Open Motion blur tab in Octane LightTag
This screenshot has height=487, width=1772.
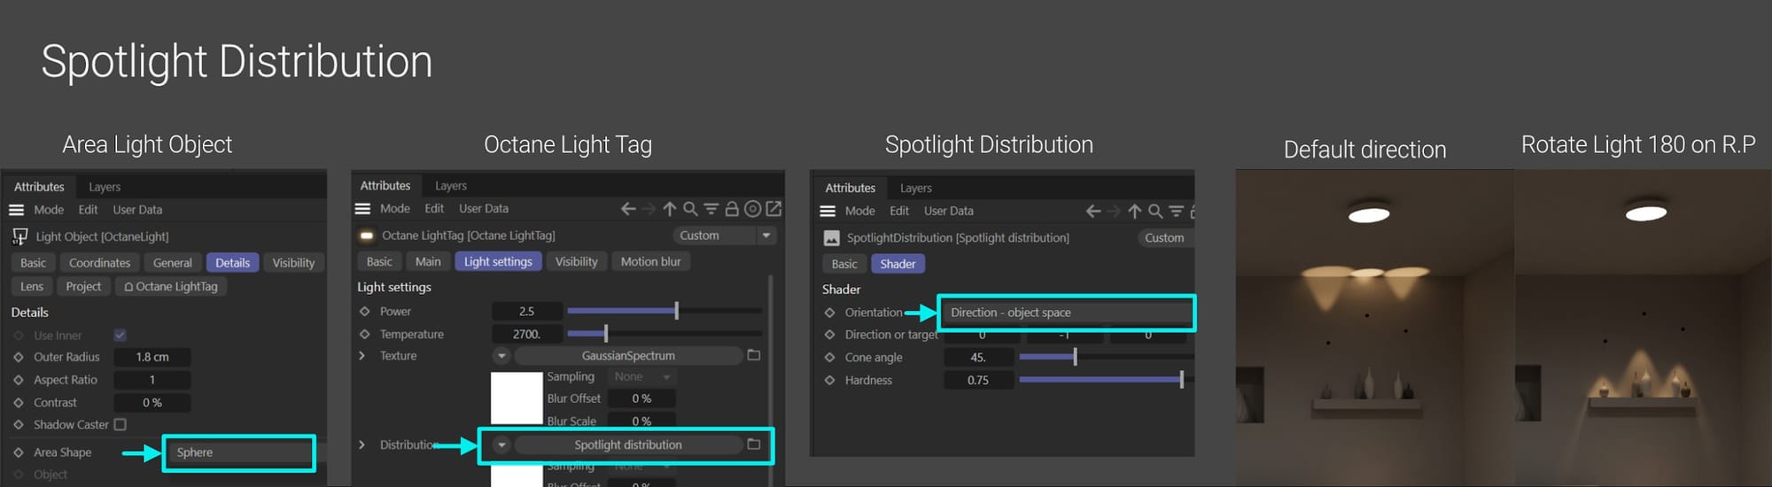pyautogui.click(x=650, y=261)
